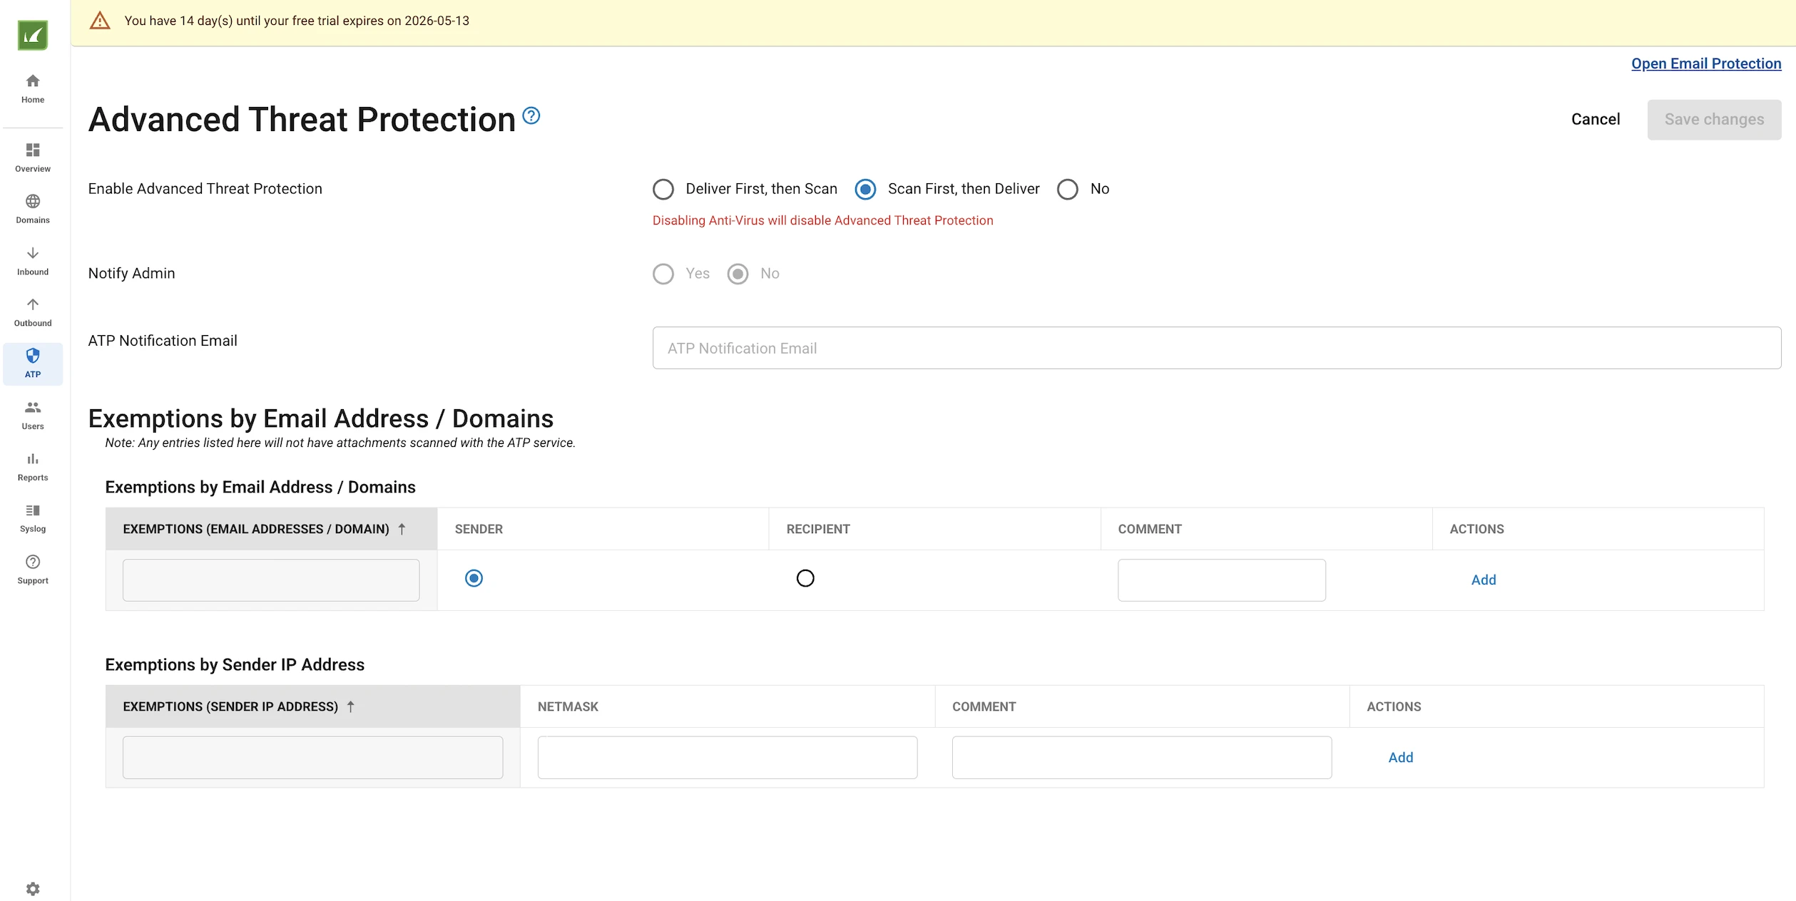Click the NETMASK column header
The width and height of the screenshot is (1796, 901).
pyautogui.click(x=568, y=706)
